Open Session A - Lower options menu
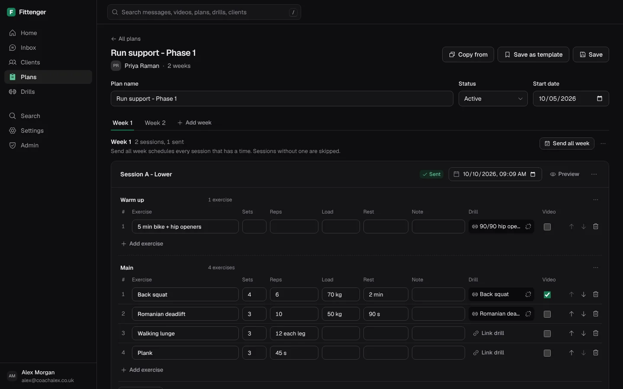Viewport: 623px width, 389px height. coord(594,174)
